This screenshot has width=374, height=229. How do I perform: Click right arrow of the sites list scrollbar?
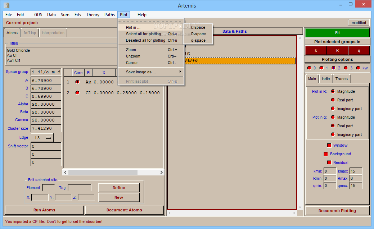[162, 172]
